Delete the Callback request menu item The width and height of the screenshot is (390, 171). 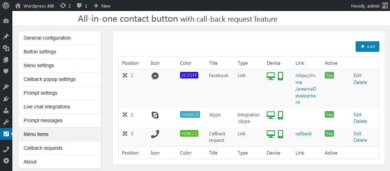pyautogui.click(x=360, y=140)
